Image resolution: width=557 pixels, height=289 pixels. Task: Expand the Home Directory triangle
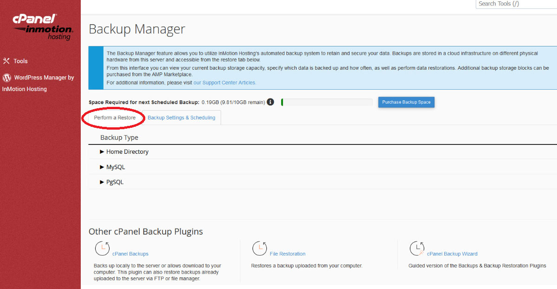point(102,151)
